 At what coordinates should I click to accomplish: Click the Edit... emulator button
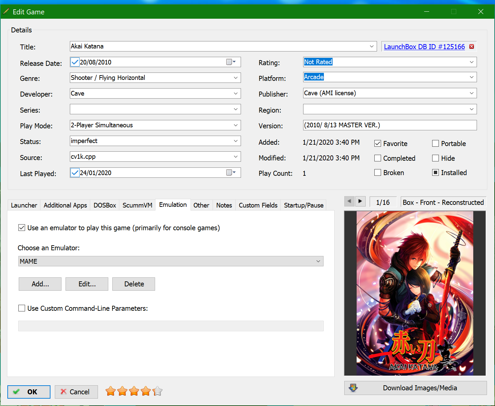pos(87,284)
